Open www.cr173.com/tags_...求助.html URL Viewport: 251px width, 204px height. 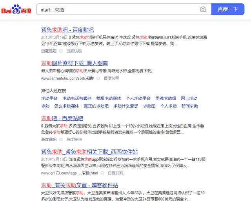[x=70, y=173]
